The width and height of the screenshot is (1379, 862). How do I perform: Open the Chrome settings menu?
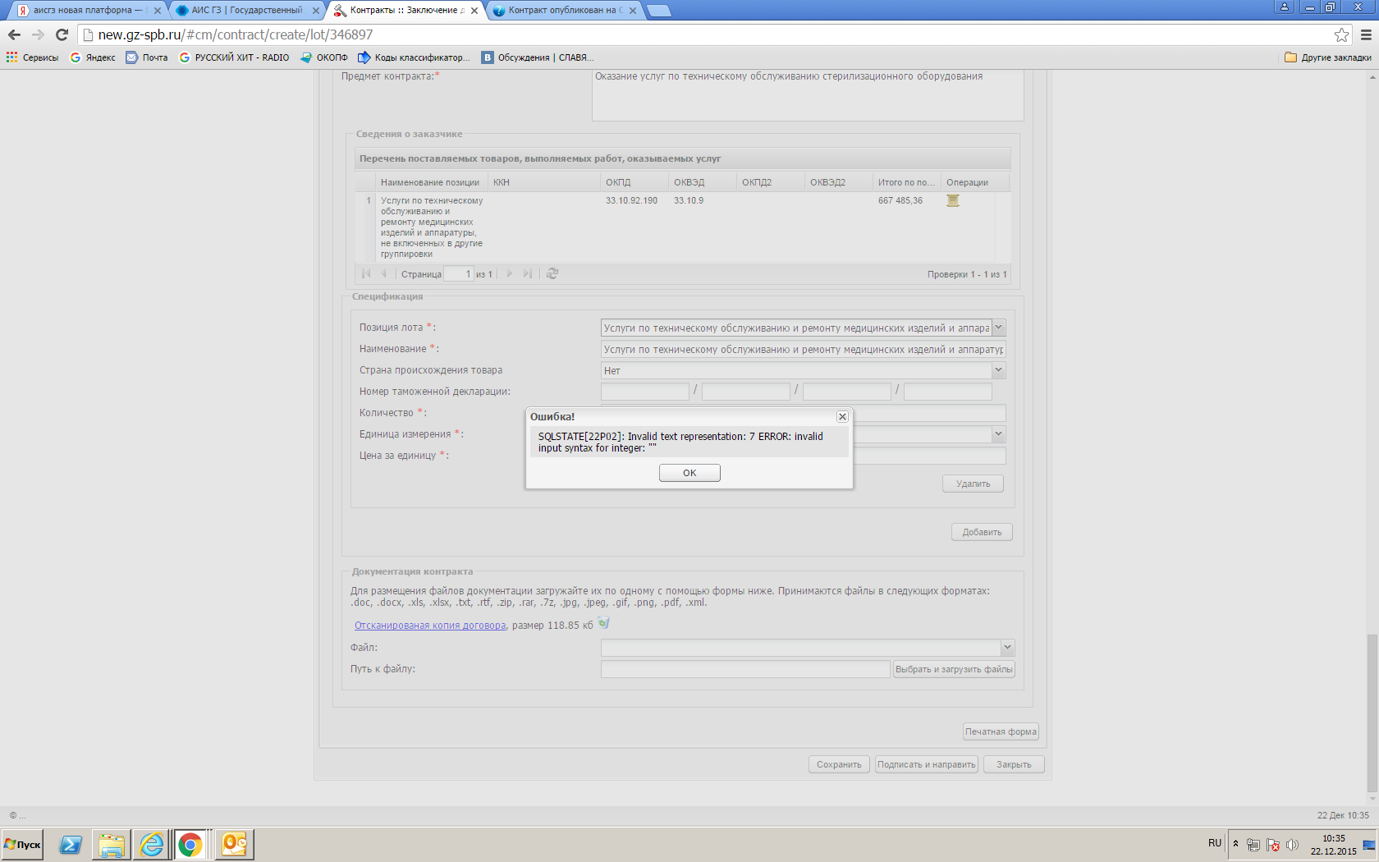[x=1366, y=34]
